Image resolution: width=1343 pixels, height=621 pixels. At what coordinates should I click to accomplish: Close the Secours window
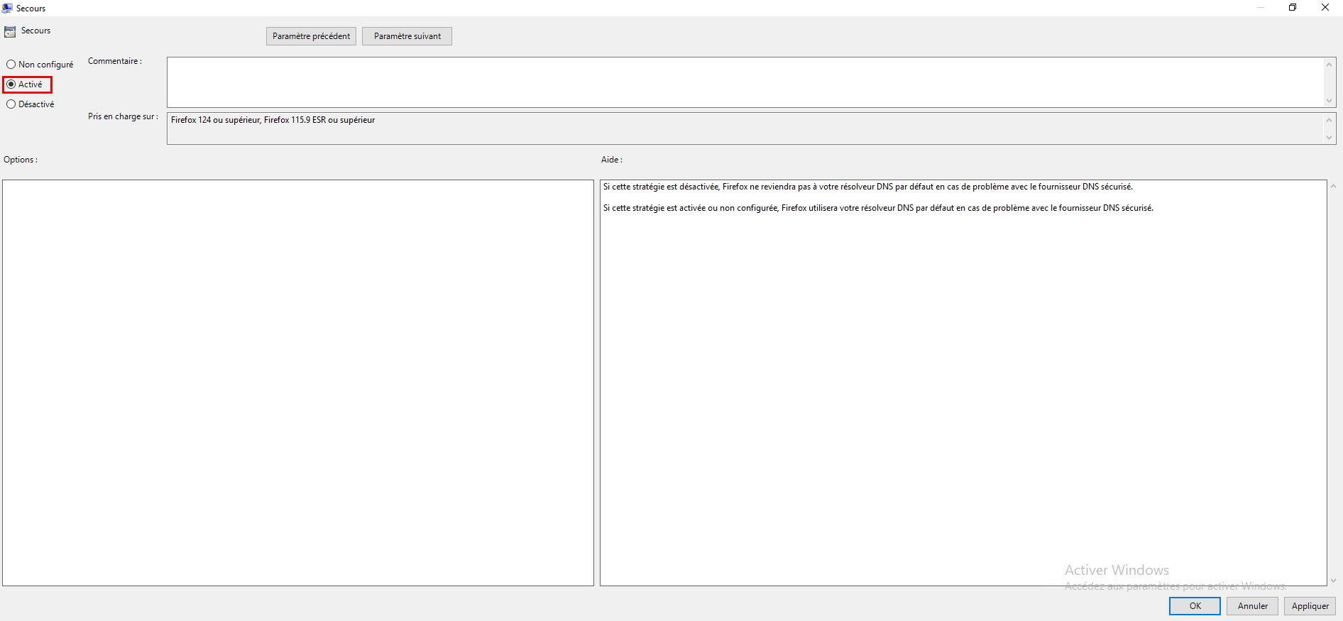tap(1325, 8)
